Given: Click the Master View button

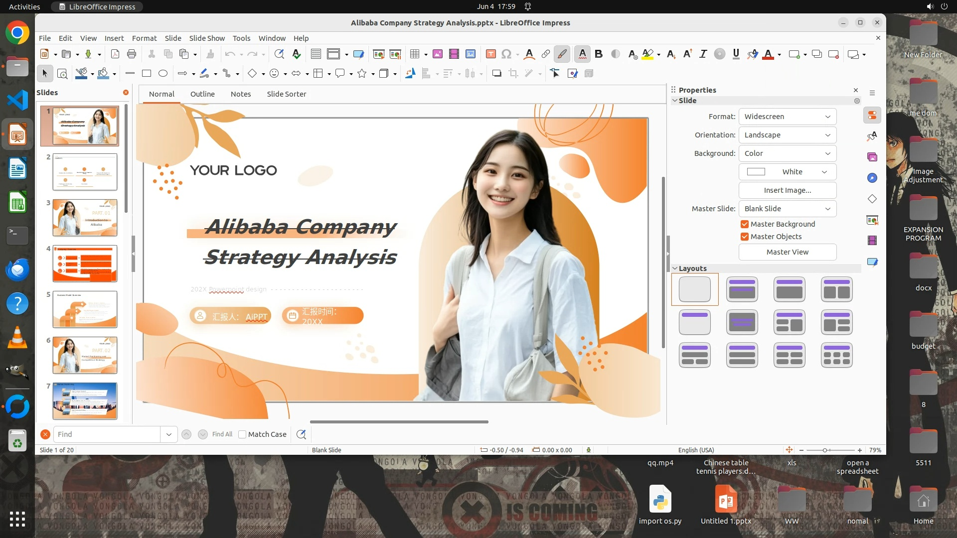Looking at the screenshot, I should click(x=787, y=252).
